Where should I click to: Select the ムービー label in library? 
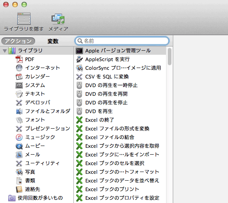point(35,146)
